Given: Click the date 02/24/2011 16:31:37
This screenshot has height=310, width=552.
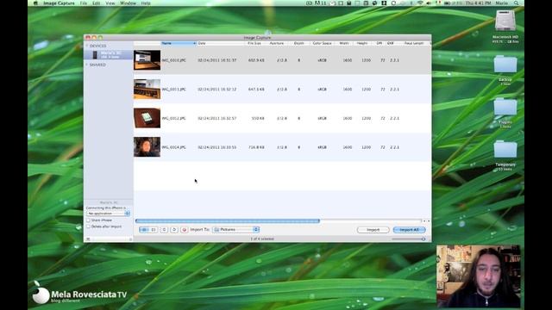Looking at the screenshot, I should pyautogui.click(x=216, y=60).
